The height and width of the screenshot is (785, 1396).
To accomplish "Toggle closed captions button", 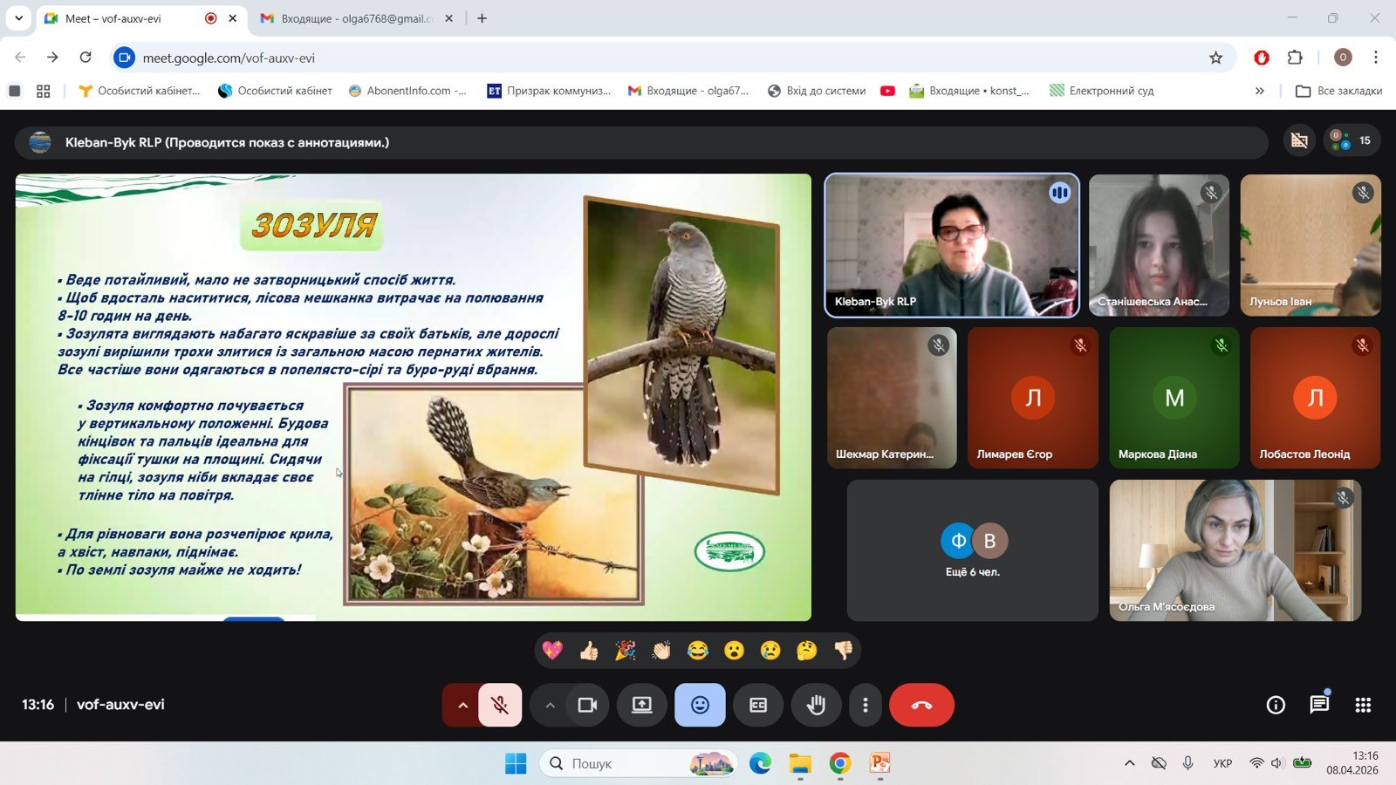I will [x=758, y=705].
